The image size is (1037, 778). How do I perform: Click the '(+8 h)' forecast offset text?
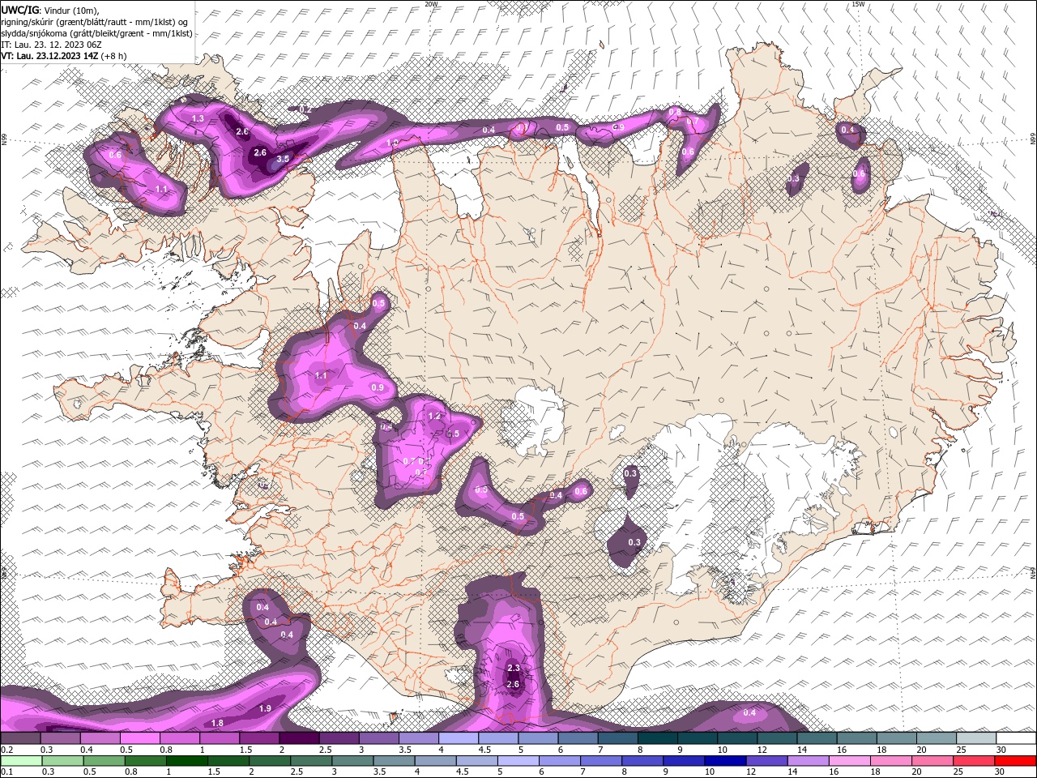(113, 56)
